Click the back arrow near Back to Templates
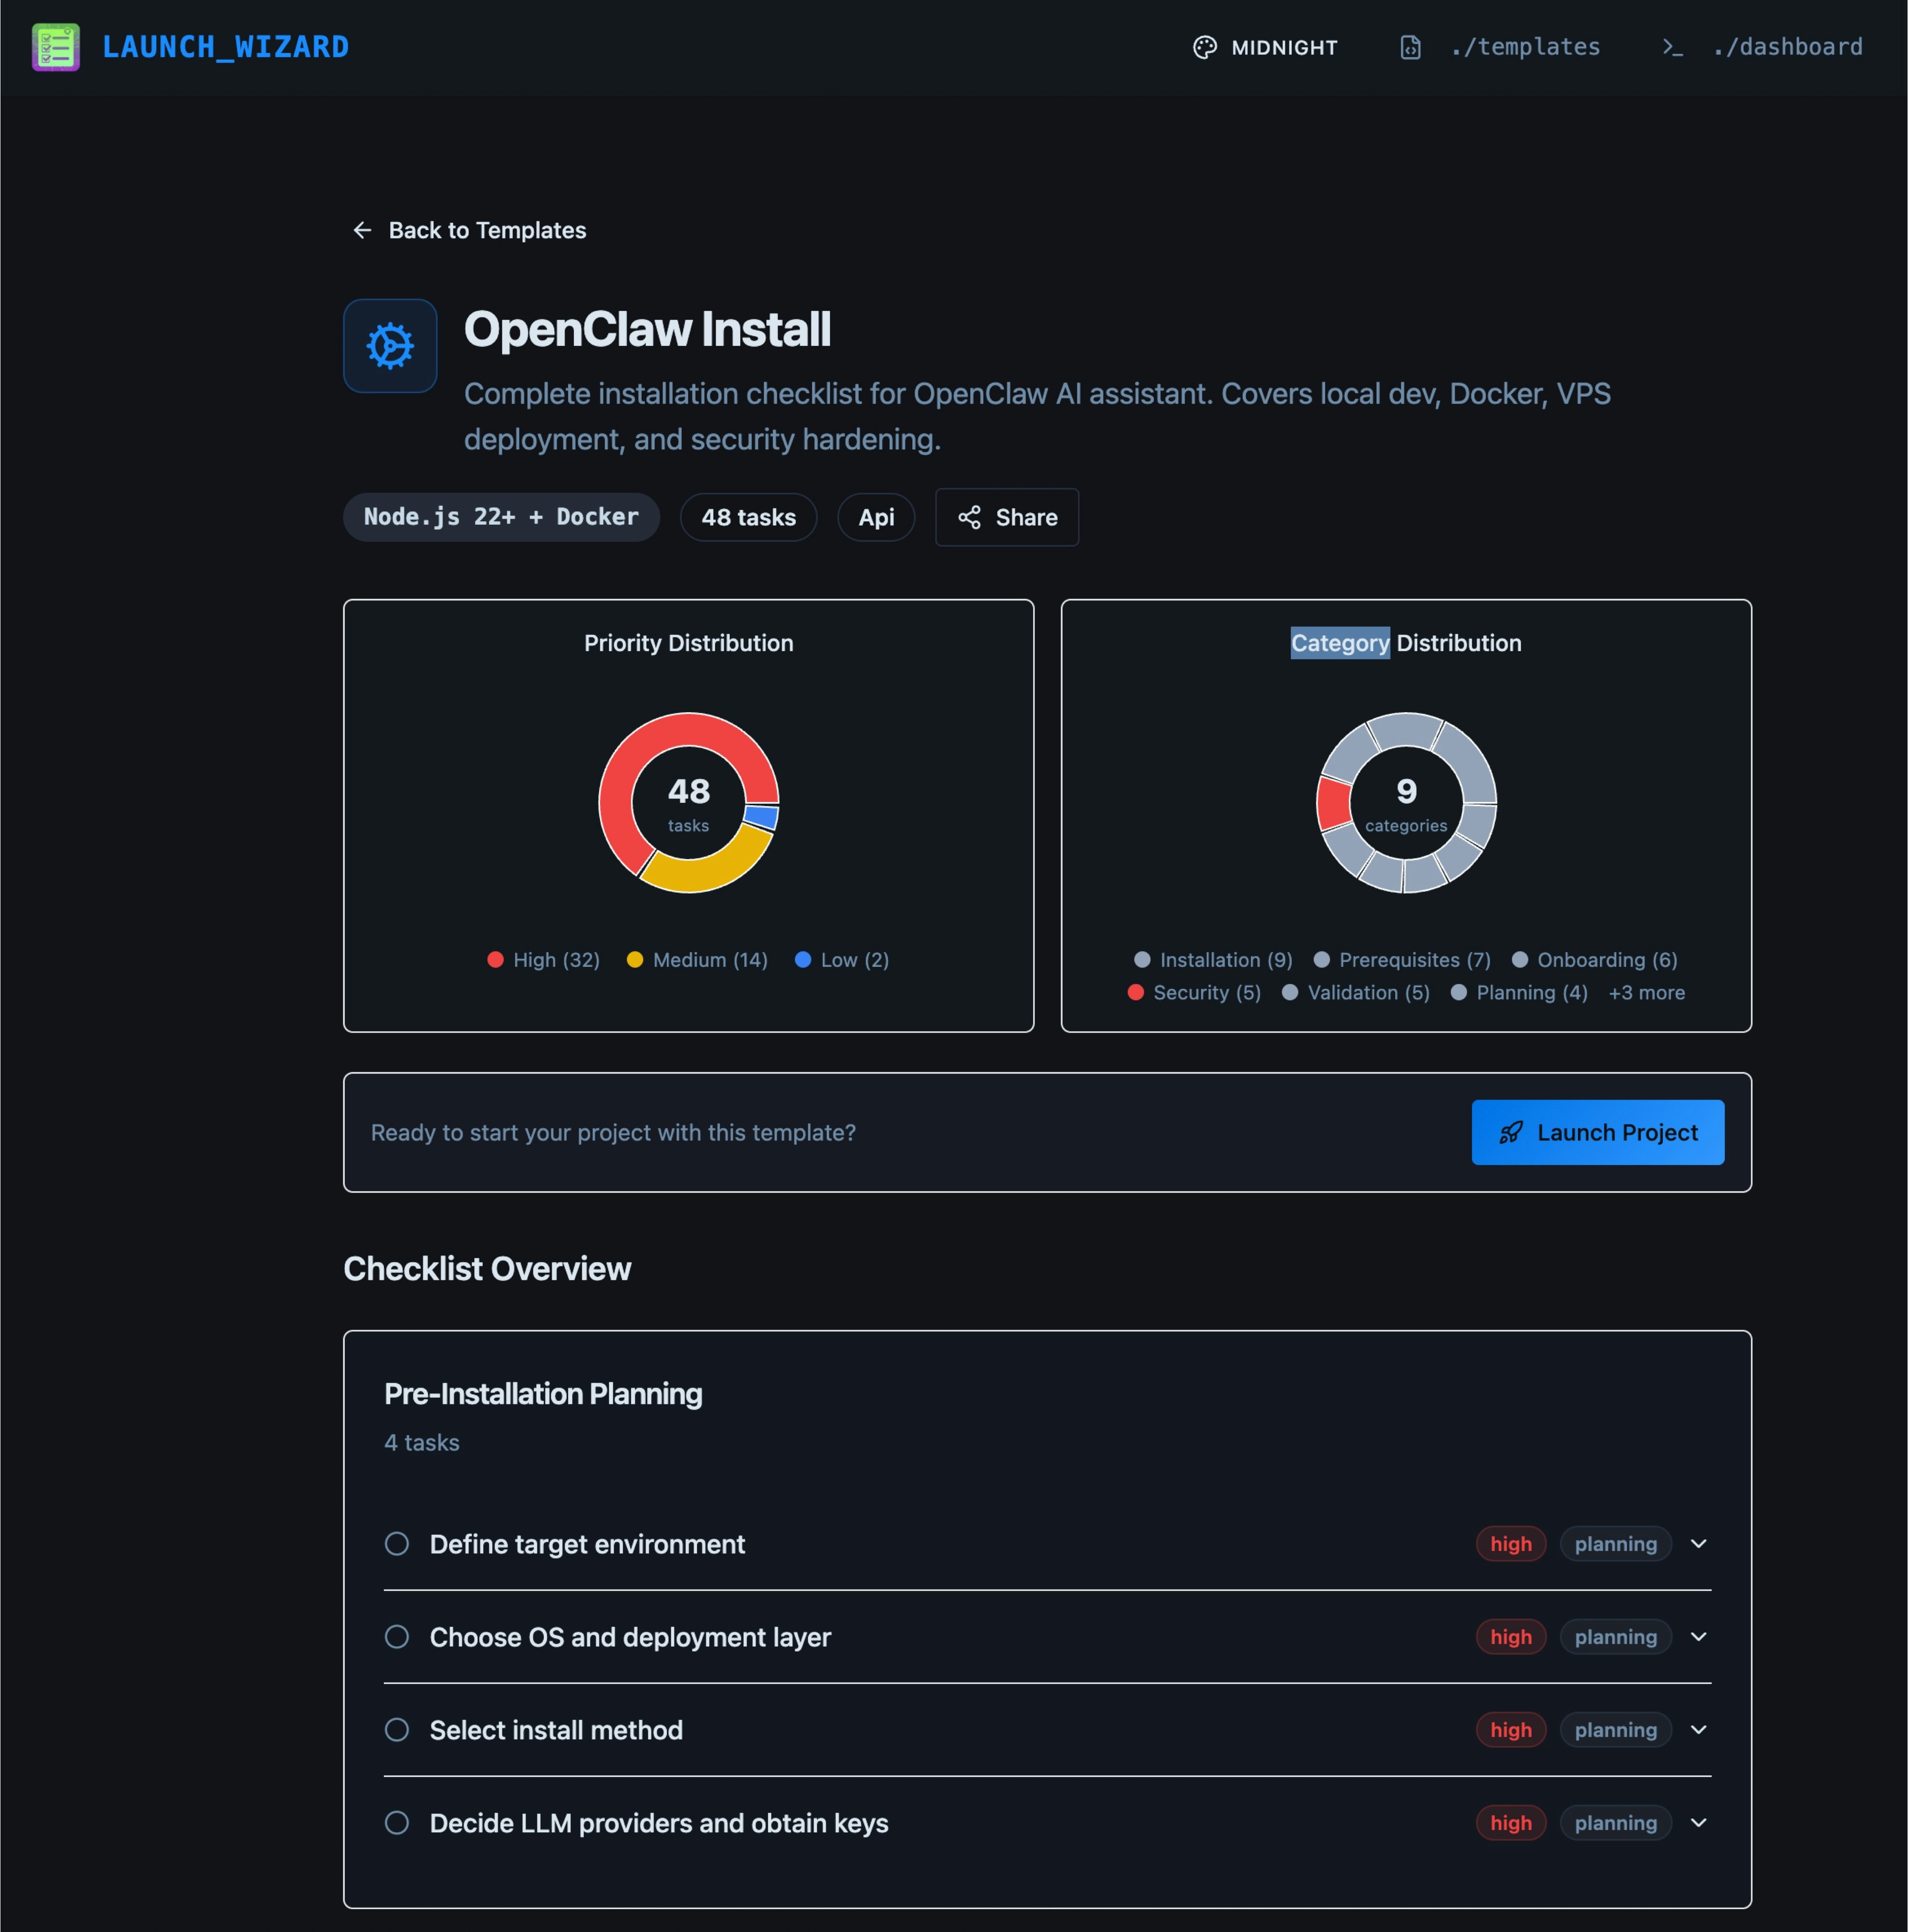This screenshot has height=1932, width=1908. pyautogui.click(x=362, y=230)
